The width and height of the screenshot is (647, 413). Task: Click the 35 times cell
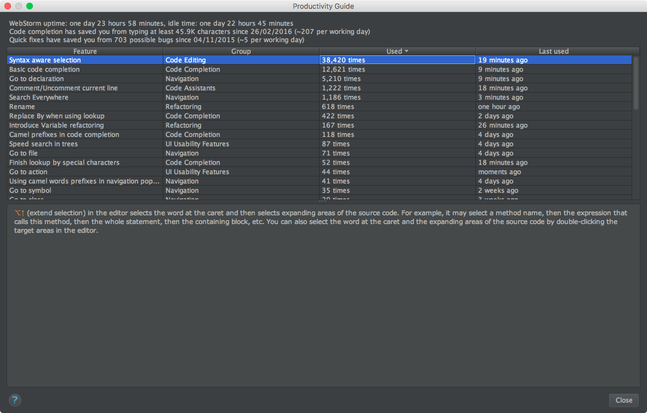[x=398, y=191]
